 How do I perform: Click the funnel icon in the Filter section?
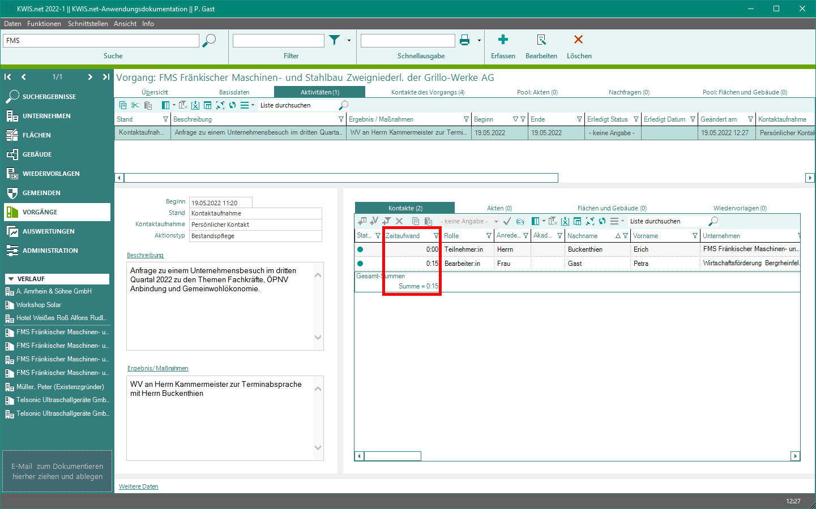pyautogui.click(x=335, y=40)
